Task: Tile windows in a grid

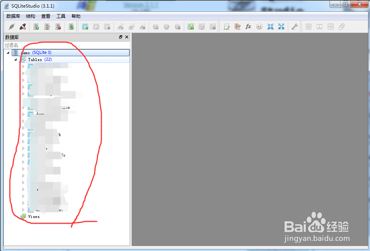Action: coord(308,27)
